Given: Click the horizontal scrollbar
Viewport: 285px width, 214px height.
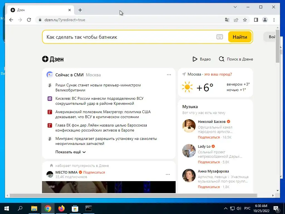Looking at the screenshot, I should pos(133,195).
